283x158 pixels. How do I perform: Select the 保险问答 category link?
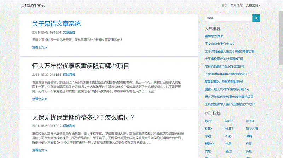(x=69, y=75)
